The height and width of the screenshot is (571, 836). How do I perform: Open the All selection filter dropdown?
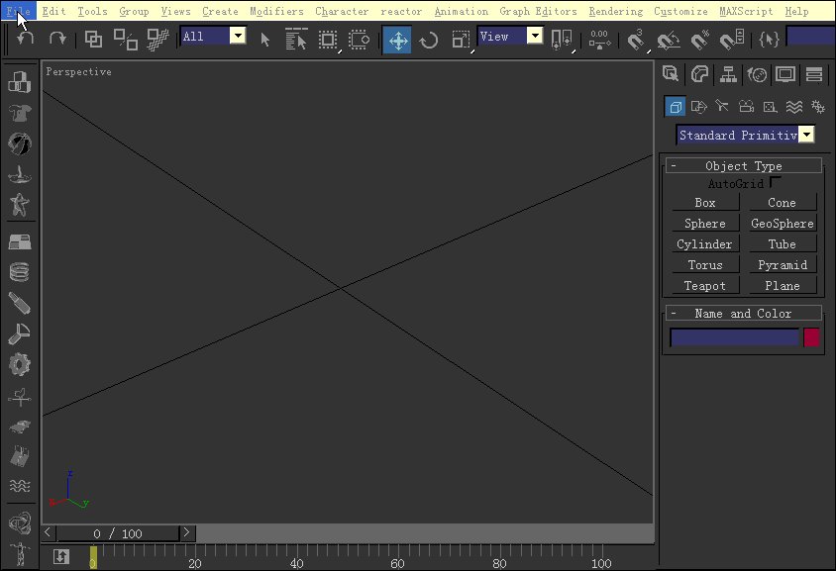(x=238, y=37)
